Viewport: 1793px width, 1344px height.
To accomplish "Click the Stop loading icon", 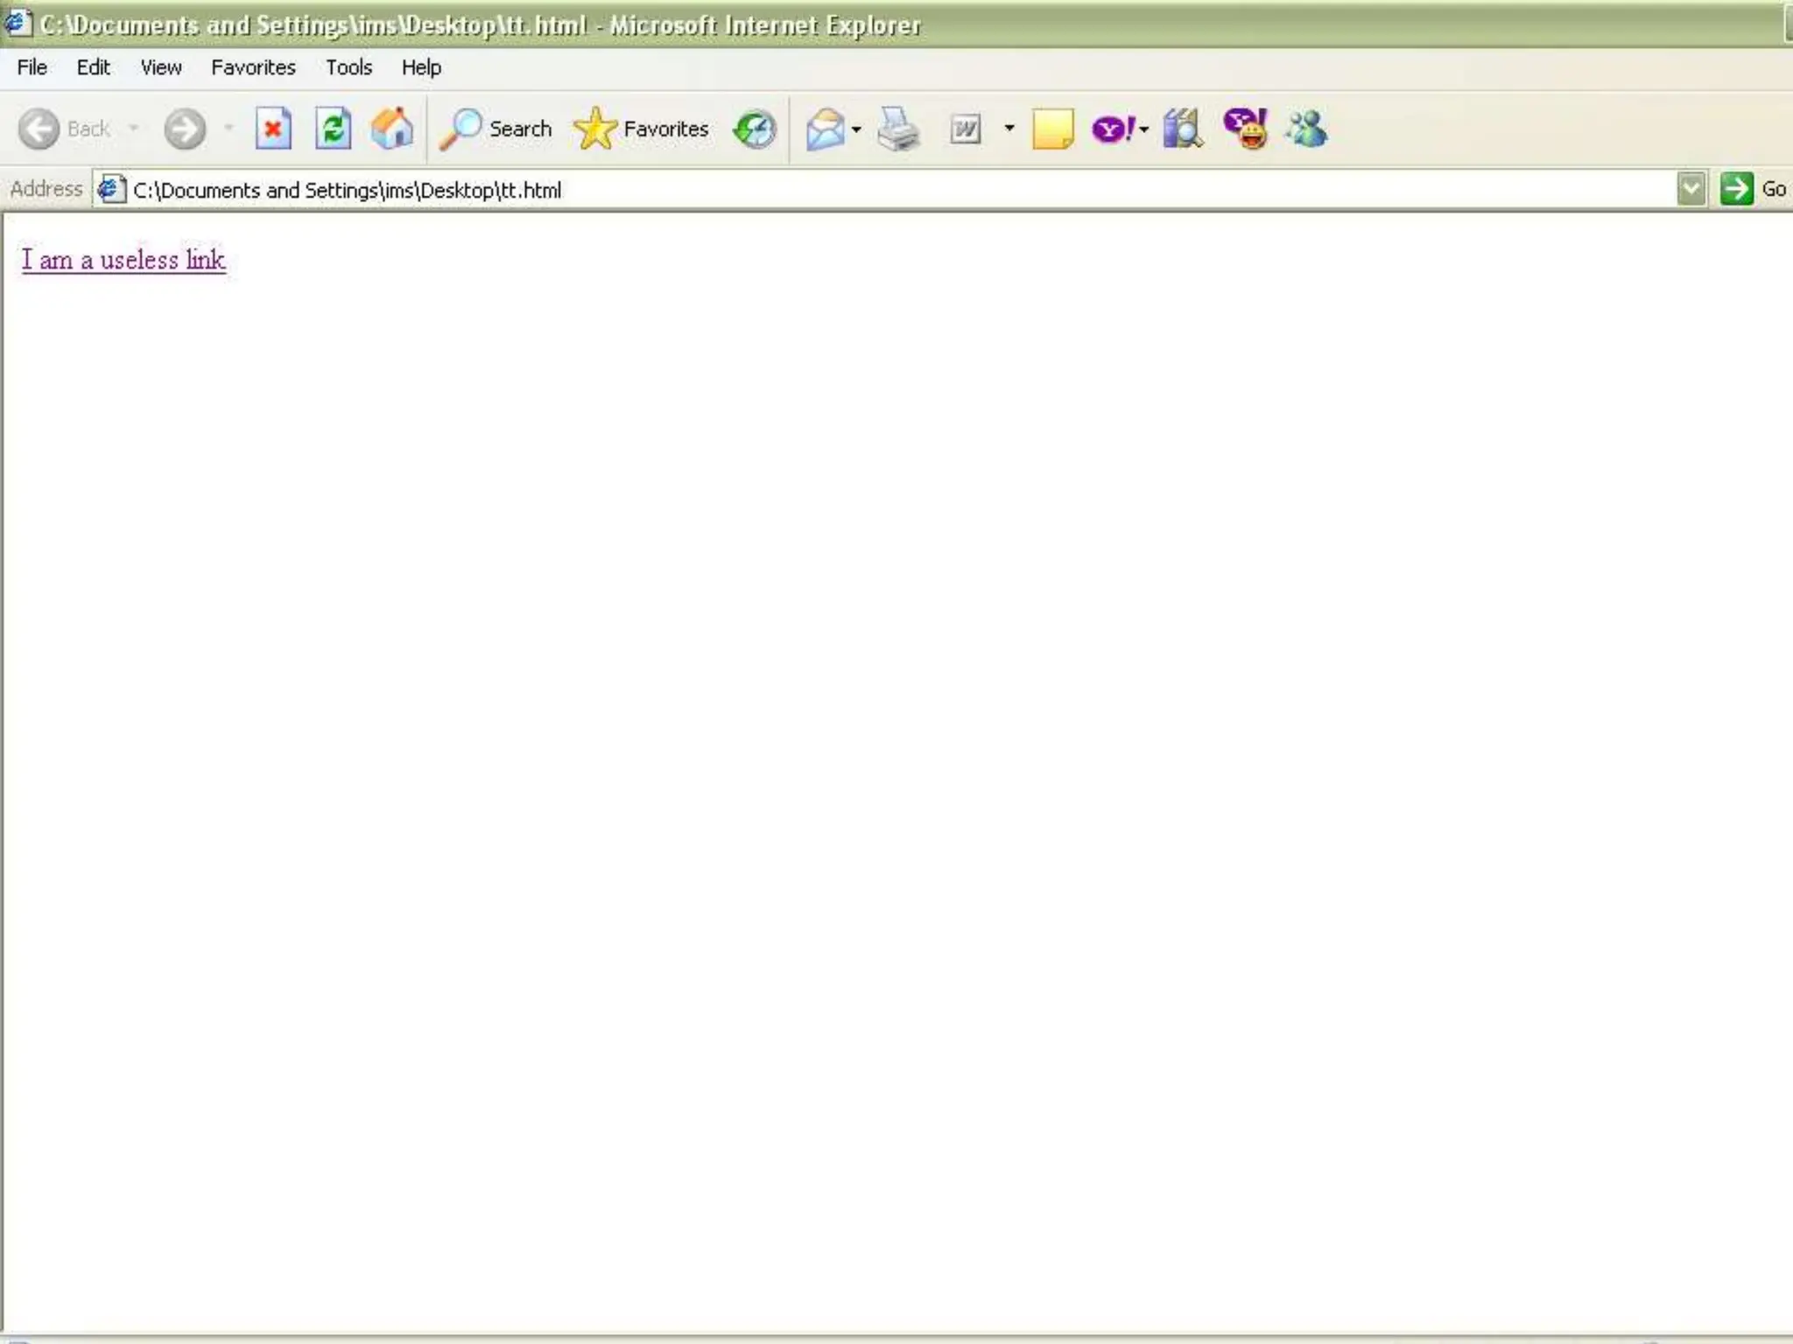I will tap(273, 129).
